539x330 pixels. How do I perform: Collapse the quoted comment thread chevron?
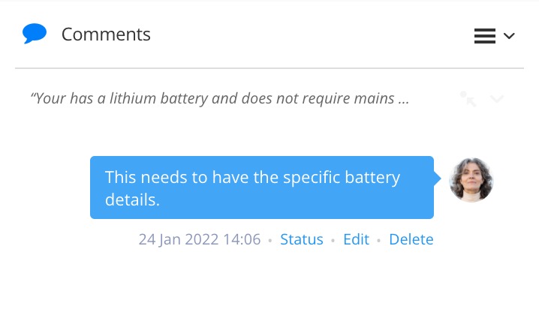point(496,98)
